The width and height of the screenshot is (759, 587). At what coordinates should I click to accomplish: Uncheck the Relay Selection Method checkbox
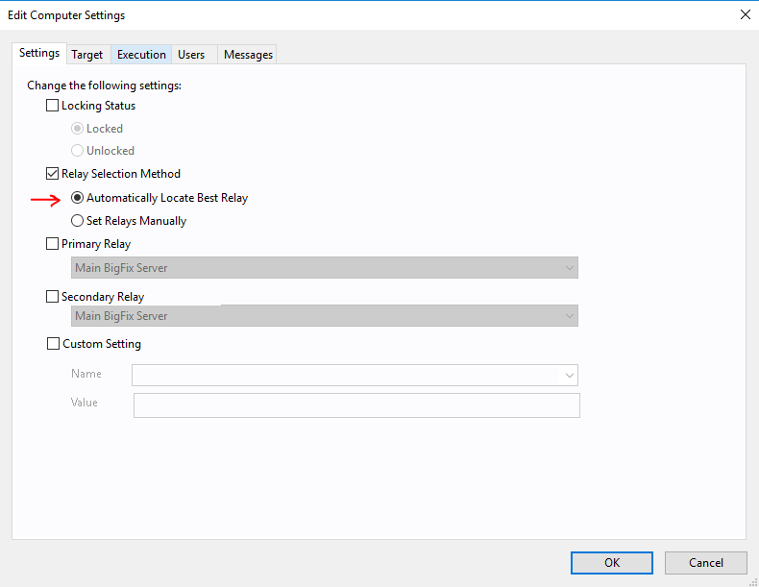52,174
